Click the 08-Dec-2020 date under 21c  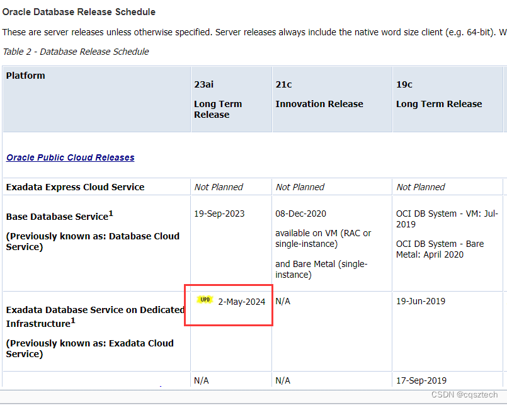(300, 214)
